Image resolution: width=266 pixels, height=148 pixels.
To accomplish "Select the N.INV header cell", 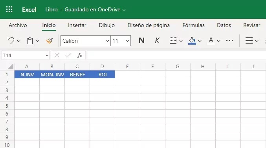I will coord(27,74).
